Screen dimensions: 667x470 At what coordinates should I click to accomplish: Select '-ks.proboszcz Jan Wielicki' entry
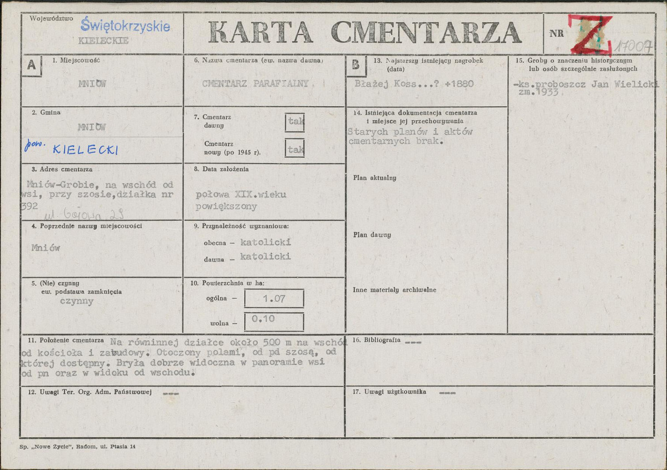586,84
